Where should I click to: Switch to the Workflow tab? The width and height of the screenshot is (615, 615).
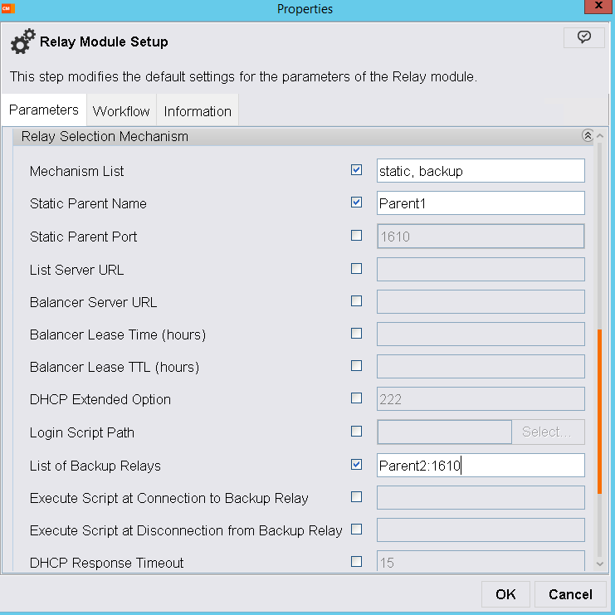[121, 111]
